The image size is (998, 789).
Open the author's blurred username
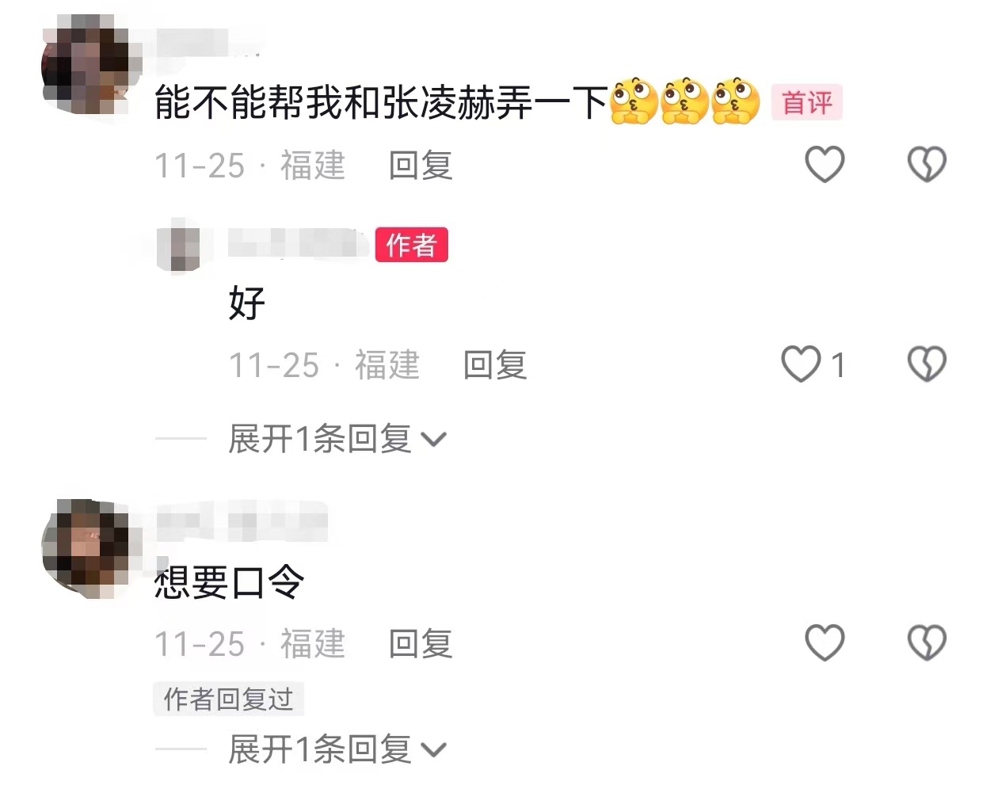point(299,243)
